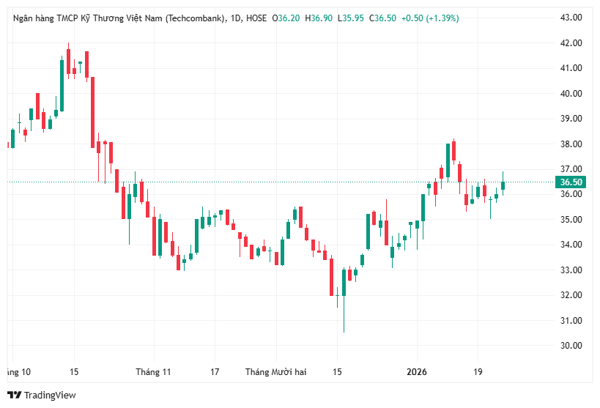
Task: Click the low value L35.95
Action: [x=352, y=18]
